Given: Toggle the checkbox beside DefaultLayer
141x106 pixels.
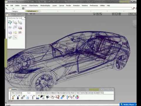Looking at the screenshot, I should [39, 11].
